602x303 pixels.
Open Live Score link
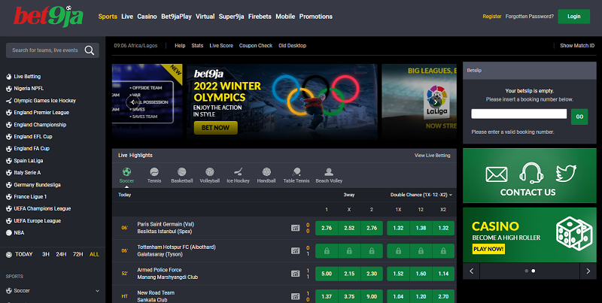(221, 46)
